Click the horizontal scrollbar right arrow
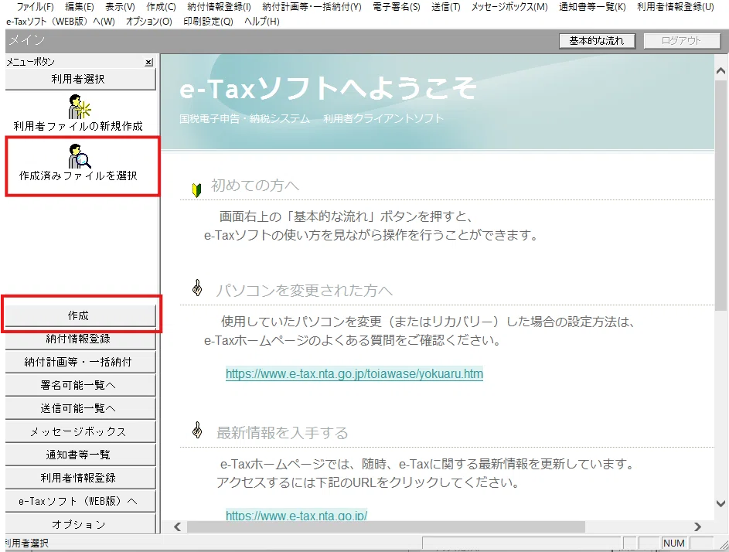This screenshot has width=729, height=552. coord(697,527)
